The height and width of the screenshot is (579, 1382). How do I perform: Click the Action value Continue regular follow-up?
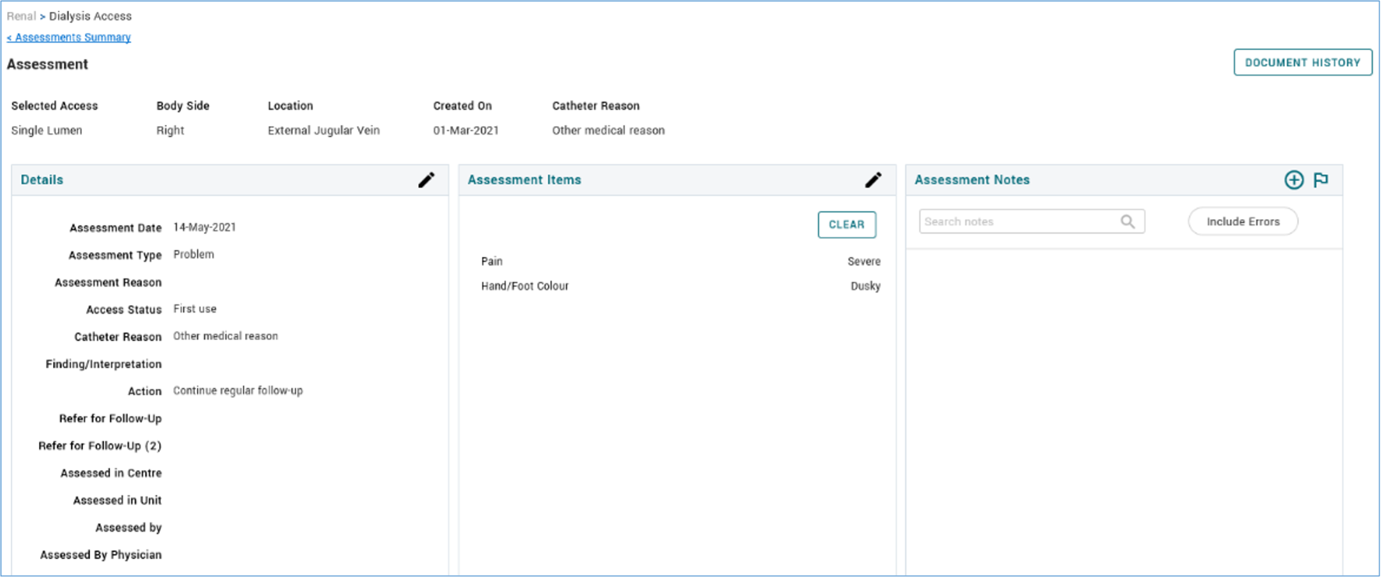(238, 391)
